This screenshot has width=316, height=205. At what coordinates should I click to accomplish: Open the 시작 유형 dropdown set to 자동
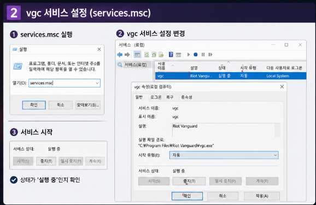click(x=224, y=155)
